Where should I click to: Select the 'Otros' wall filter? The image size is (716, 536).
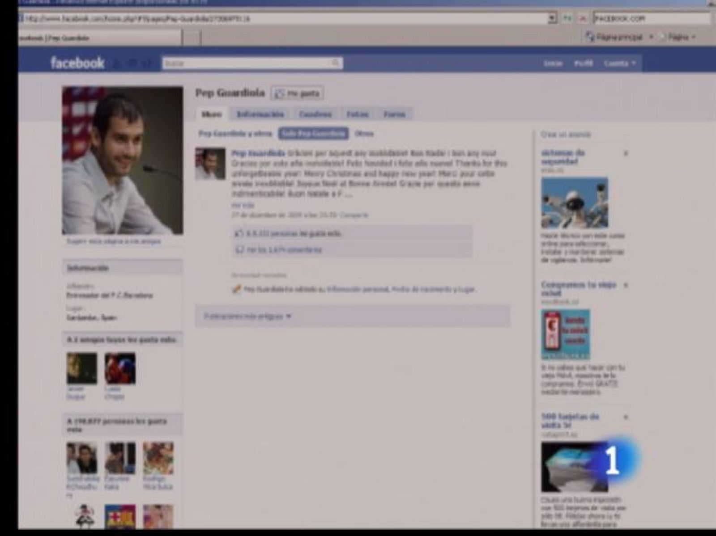364,133
